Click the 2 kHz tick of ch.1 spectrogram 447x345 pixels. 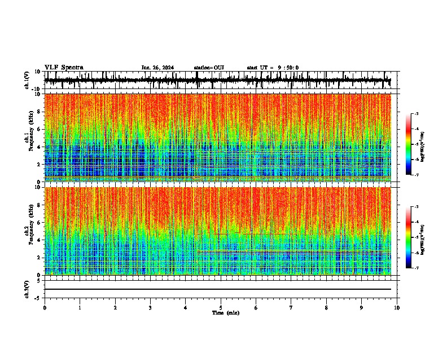[40, 164]
